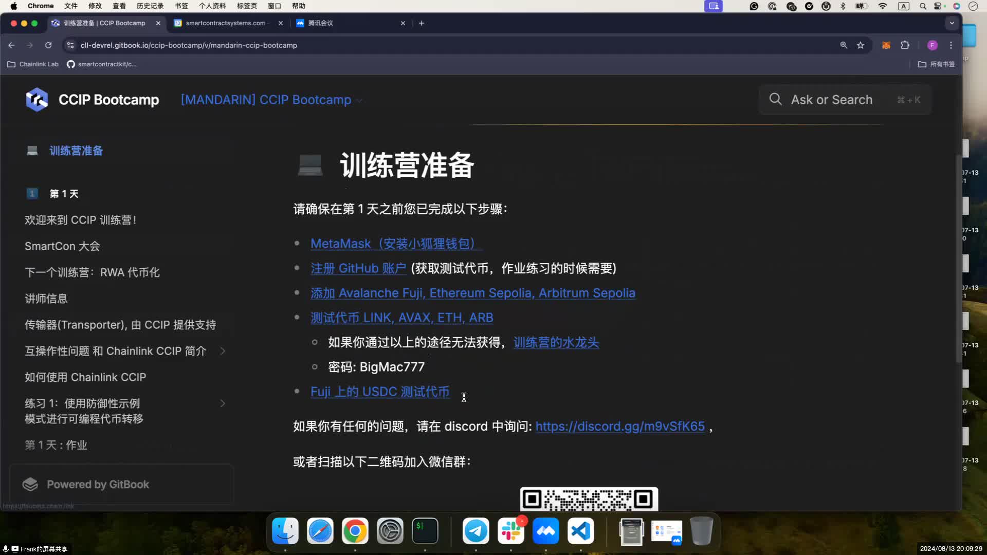Open Visual Studio Code from the dock

coord(581,531)
